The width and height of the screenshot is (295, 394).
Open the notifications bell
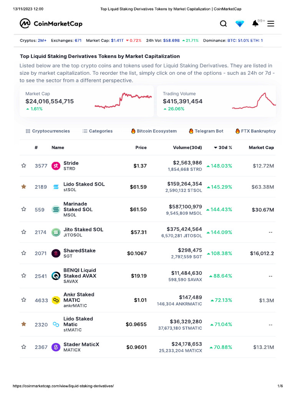point(255,24)
